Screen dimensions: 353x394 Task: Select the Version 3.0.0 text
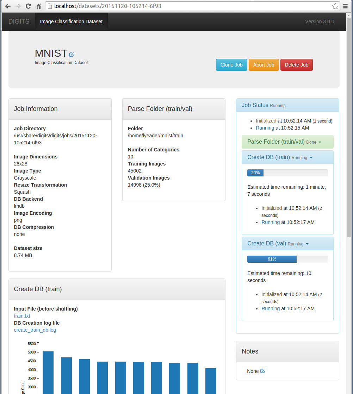point(320,21)
